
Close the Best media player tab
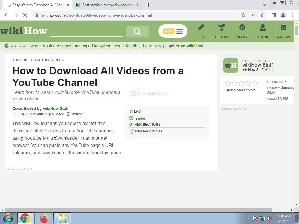[x=137, y=5]
